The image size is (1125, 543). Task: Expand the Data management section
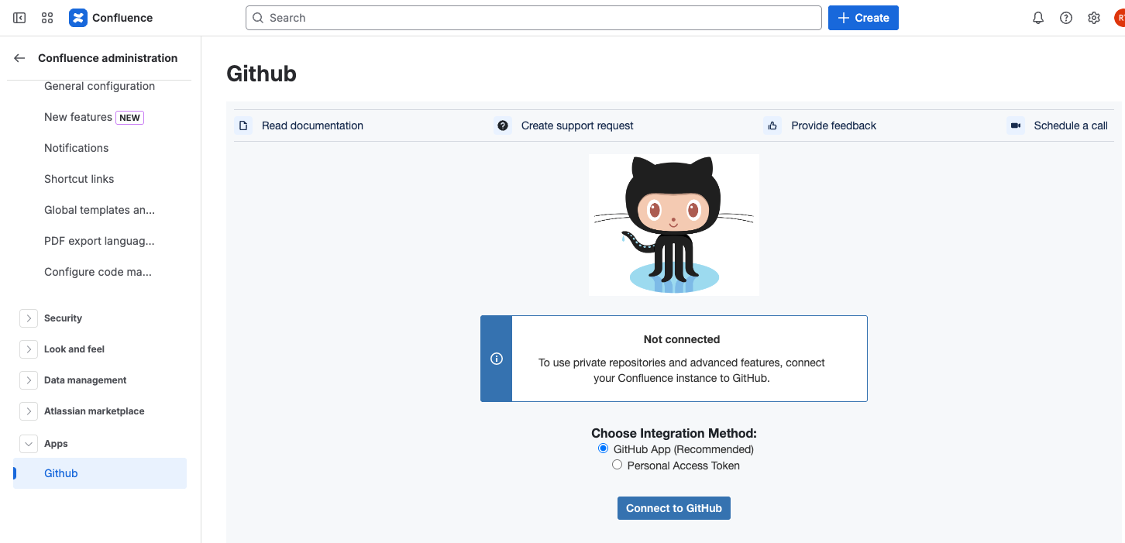click(x=29, y=380)
